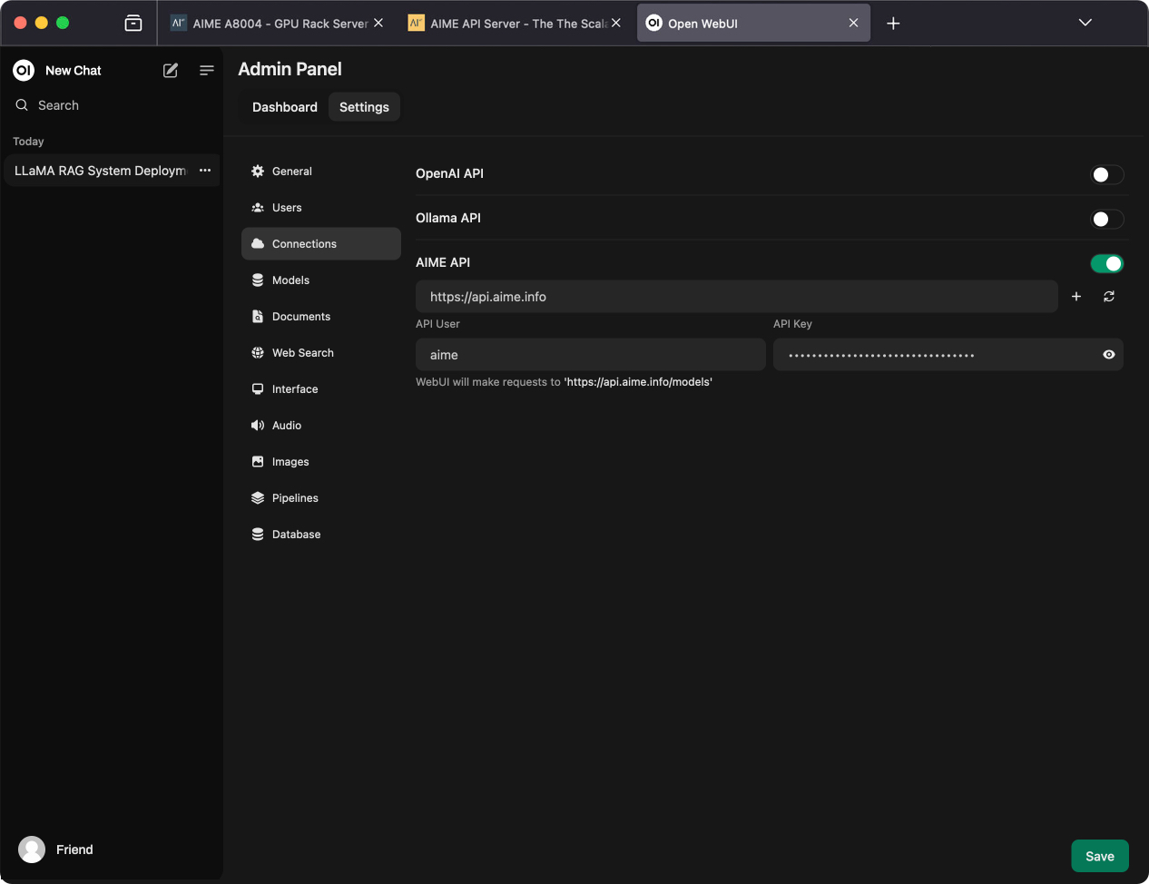Expand the browser tab list chevron
The image size is (1149, 884).
(x=1085, y=23)
